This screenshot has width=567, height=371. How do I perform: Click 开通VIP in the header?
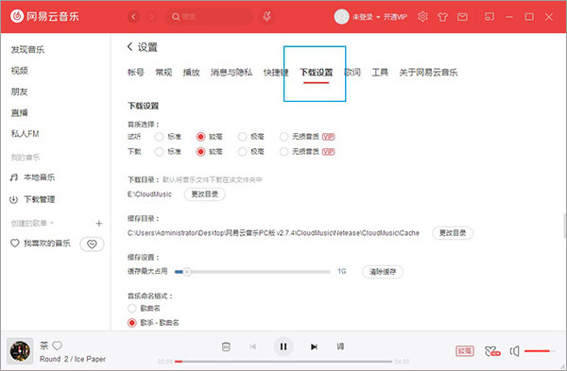(396, 17)
